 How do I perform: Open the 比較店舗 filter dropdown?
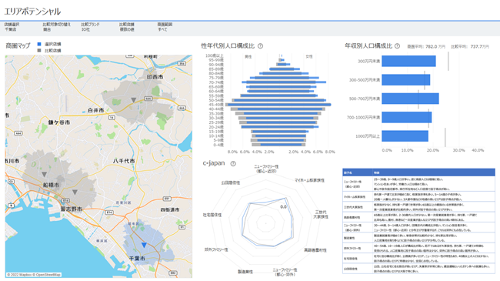[x=127, y=27]
